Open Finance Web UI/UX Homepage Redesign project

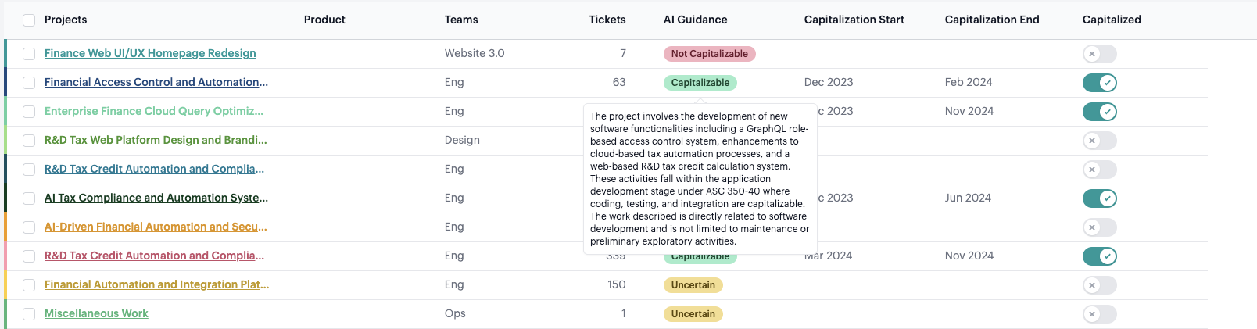point(150,53)
